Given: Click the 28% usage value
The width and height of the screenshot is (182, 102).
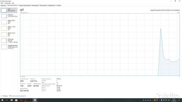Looking at the screenshot, I should 22,81.
